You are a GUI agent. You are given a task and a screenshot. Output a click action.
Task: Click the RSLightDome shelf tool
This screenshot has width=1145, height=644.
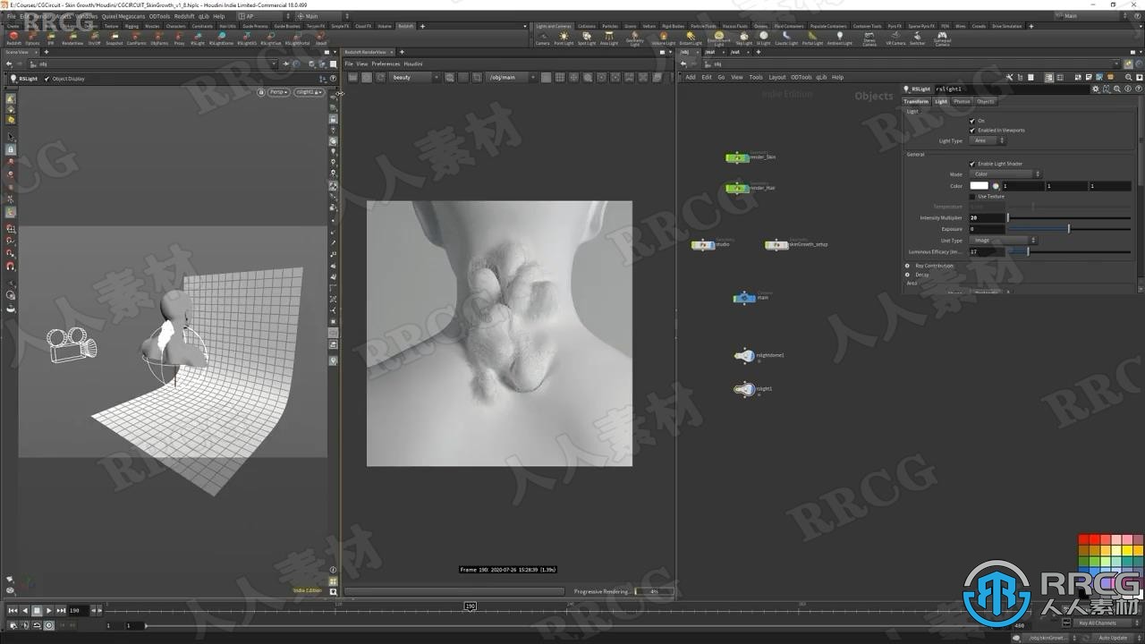[x=221, y=38]
